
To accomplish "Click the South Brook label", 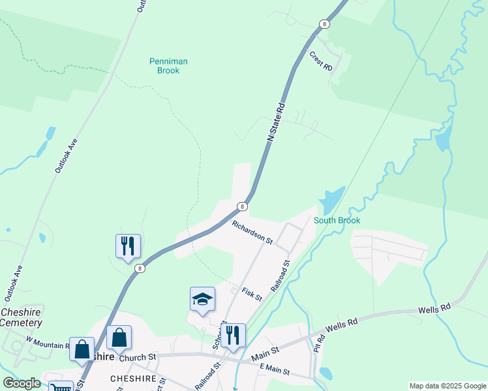I will [337, 220].
